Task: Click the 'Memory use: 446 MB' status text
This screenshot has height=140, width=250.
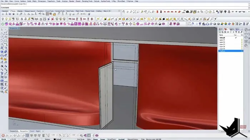Action: [x=153, y=139]
